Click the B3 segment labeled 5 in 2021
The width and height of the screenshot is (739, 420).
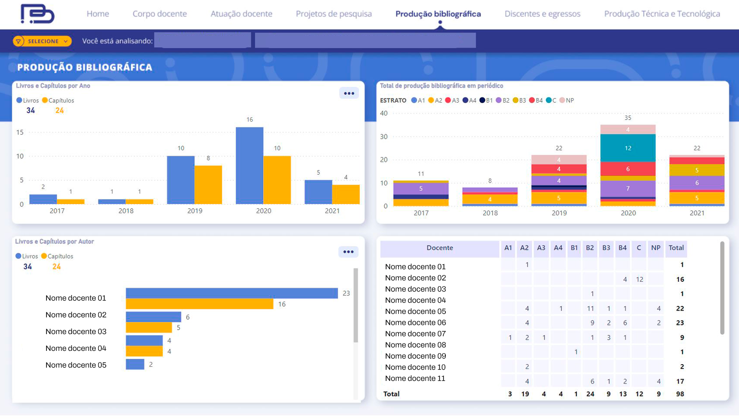[x=696, y=170]
